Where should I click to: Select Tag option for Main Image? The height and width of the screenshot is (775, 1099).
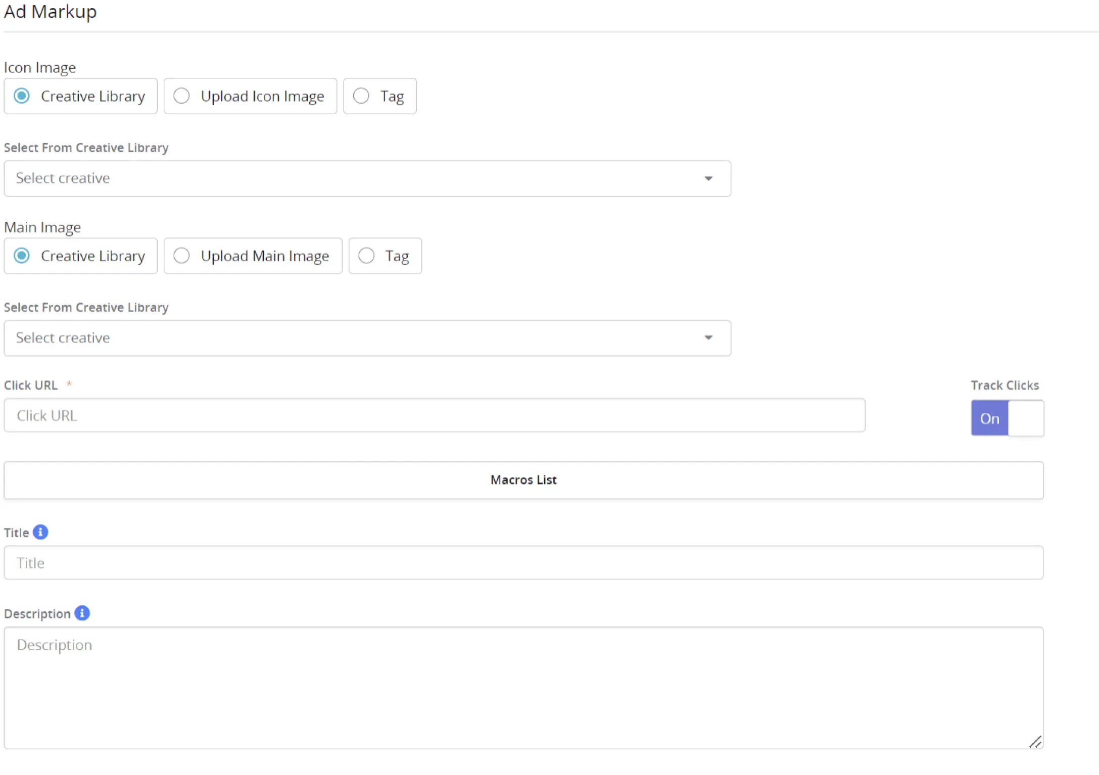click(366, 256)
